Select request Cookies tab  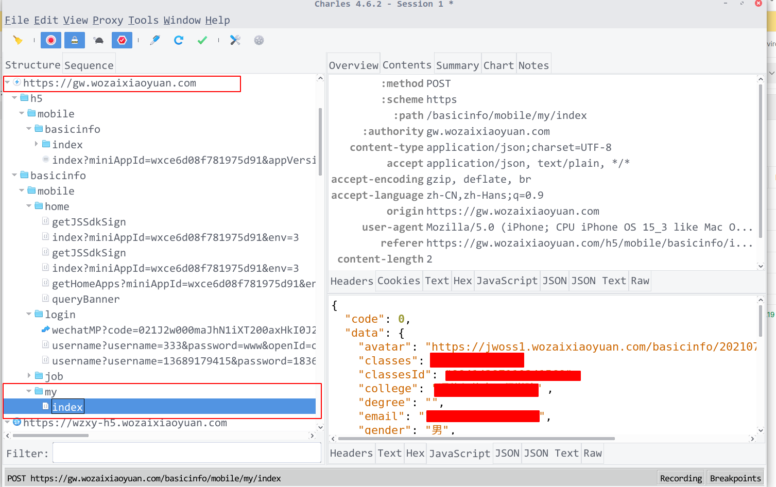click(x=399, y=281)
